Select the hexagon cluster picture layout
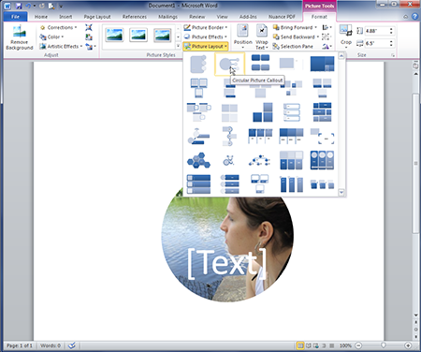Screen dimensions: 421x352 coord(198,160)
